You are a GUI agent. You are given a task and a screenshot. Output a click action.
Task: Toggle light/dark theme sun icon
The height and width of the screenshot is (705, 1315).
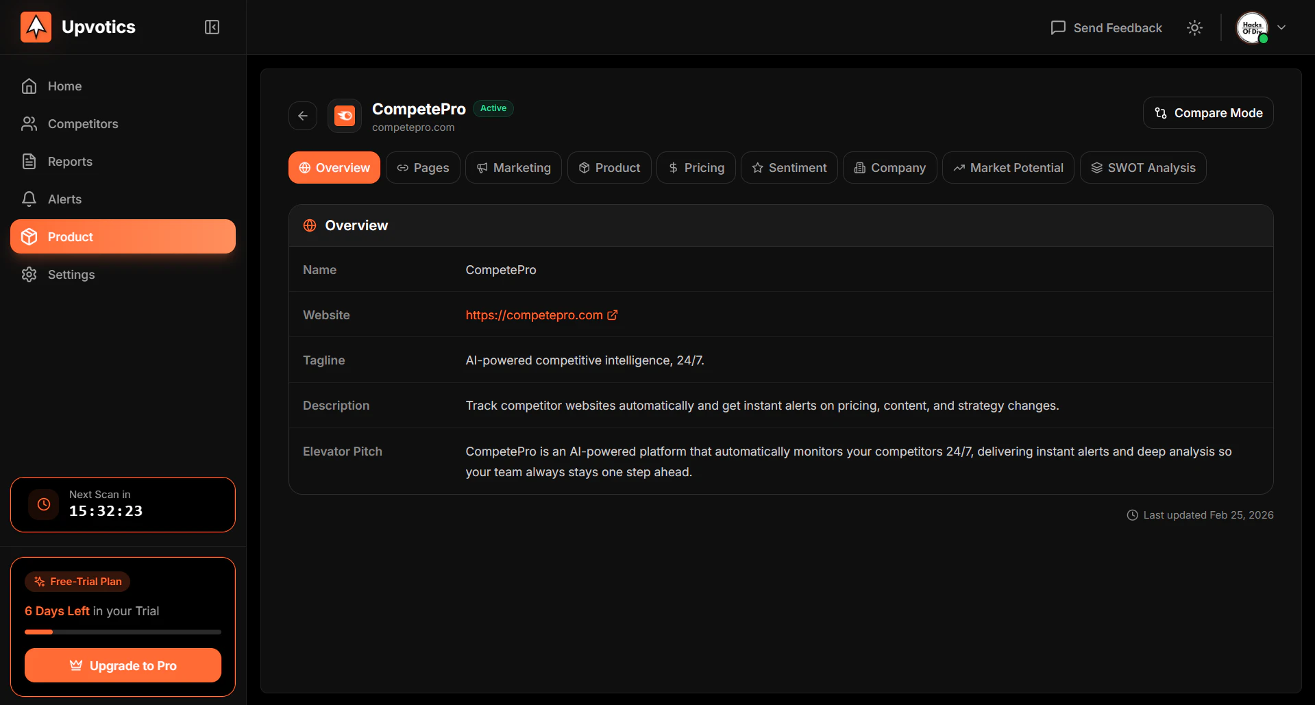(1194, 27)
